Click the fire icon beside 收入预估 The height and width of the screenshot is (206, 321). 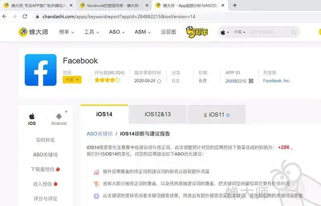coord(55,184)
